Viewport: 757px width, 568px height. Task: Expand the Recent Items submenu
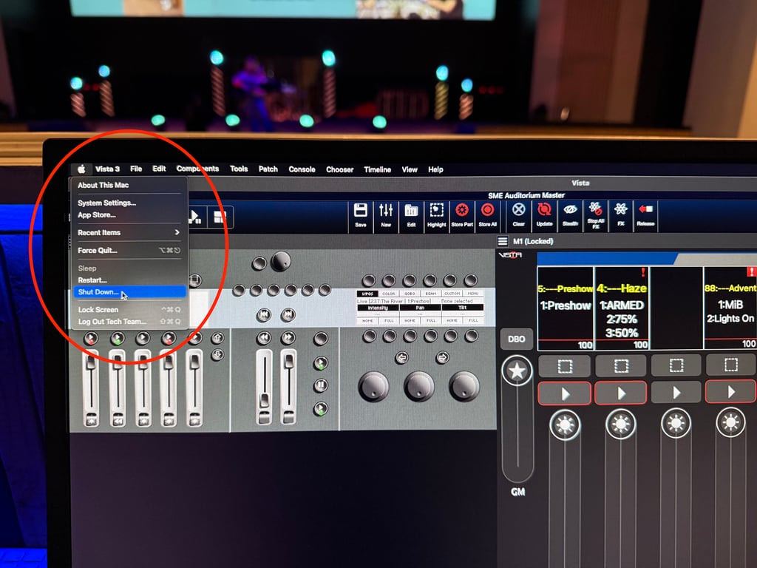129,233
